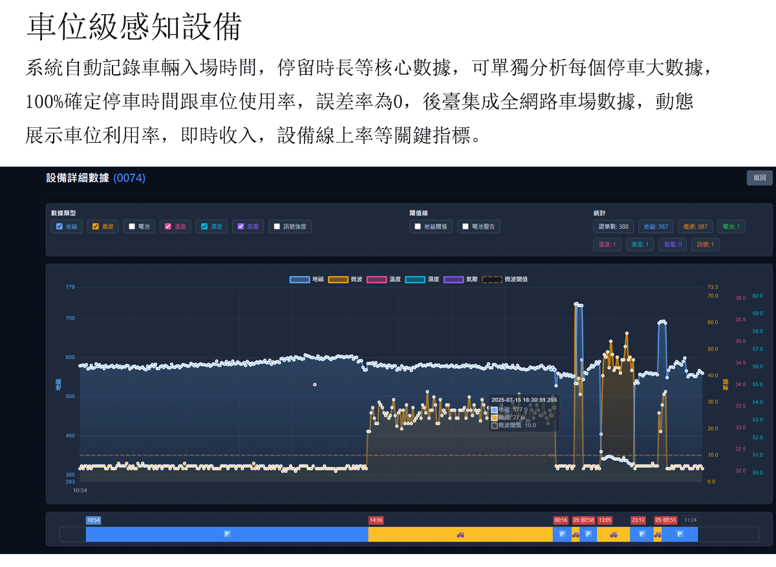Click the P icon in the 00:16 blue segment
The height and width of the screenshot is (567, 776).
(x=562, y=534)
